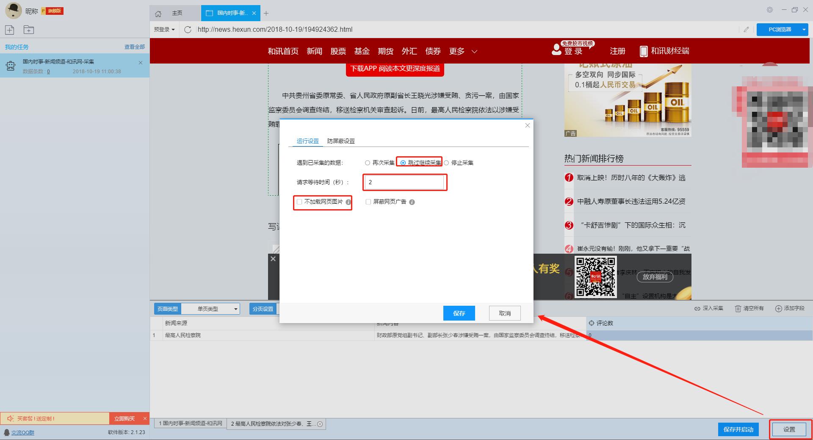The image size is (813, 440).
Task: Close the 国内时事 task entry in sidebar
Action: tap(141, 63)
